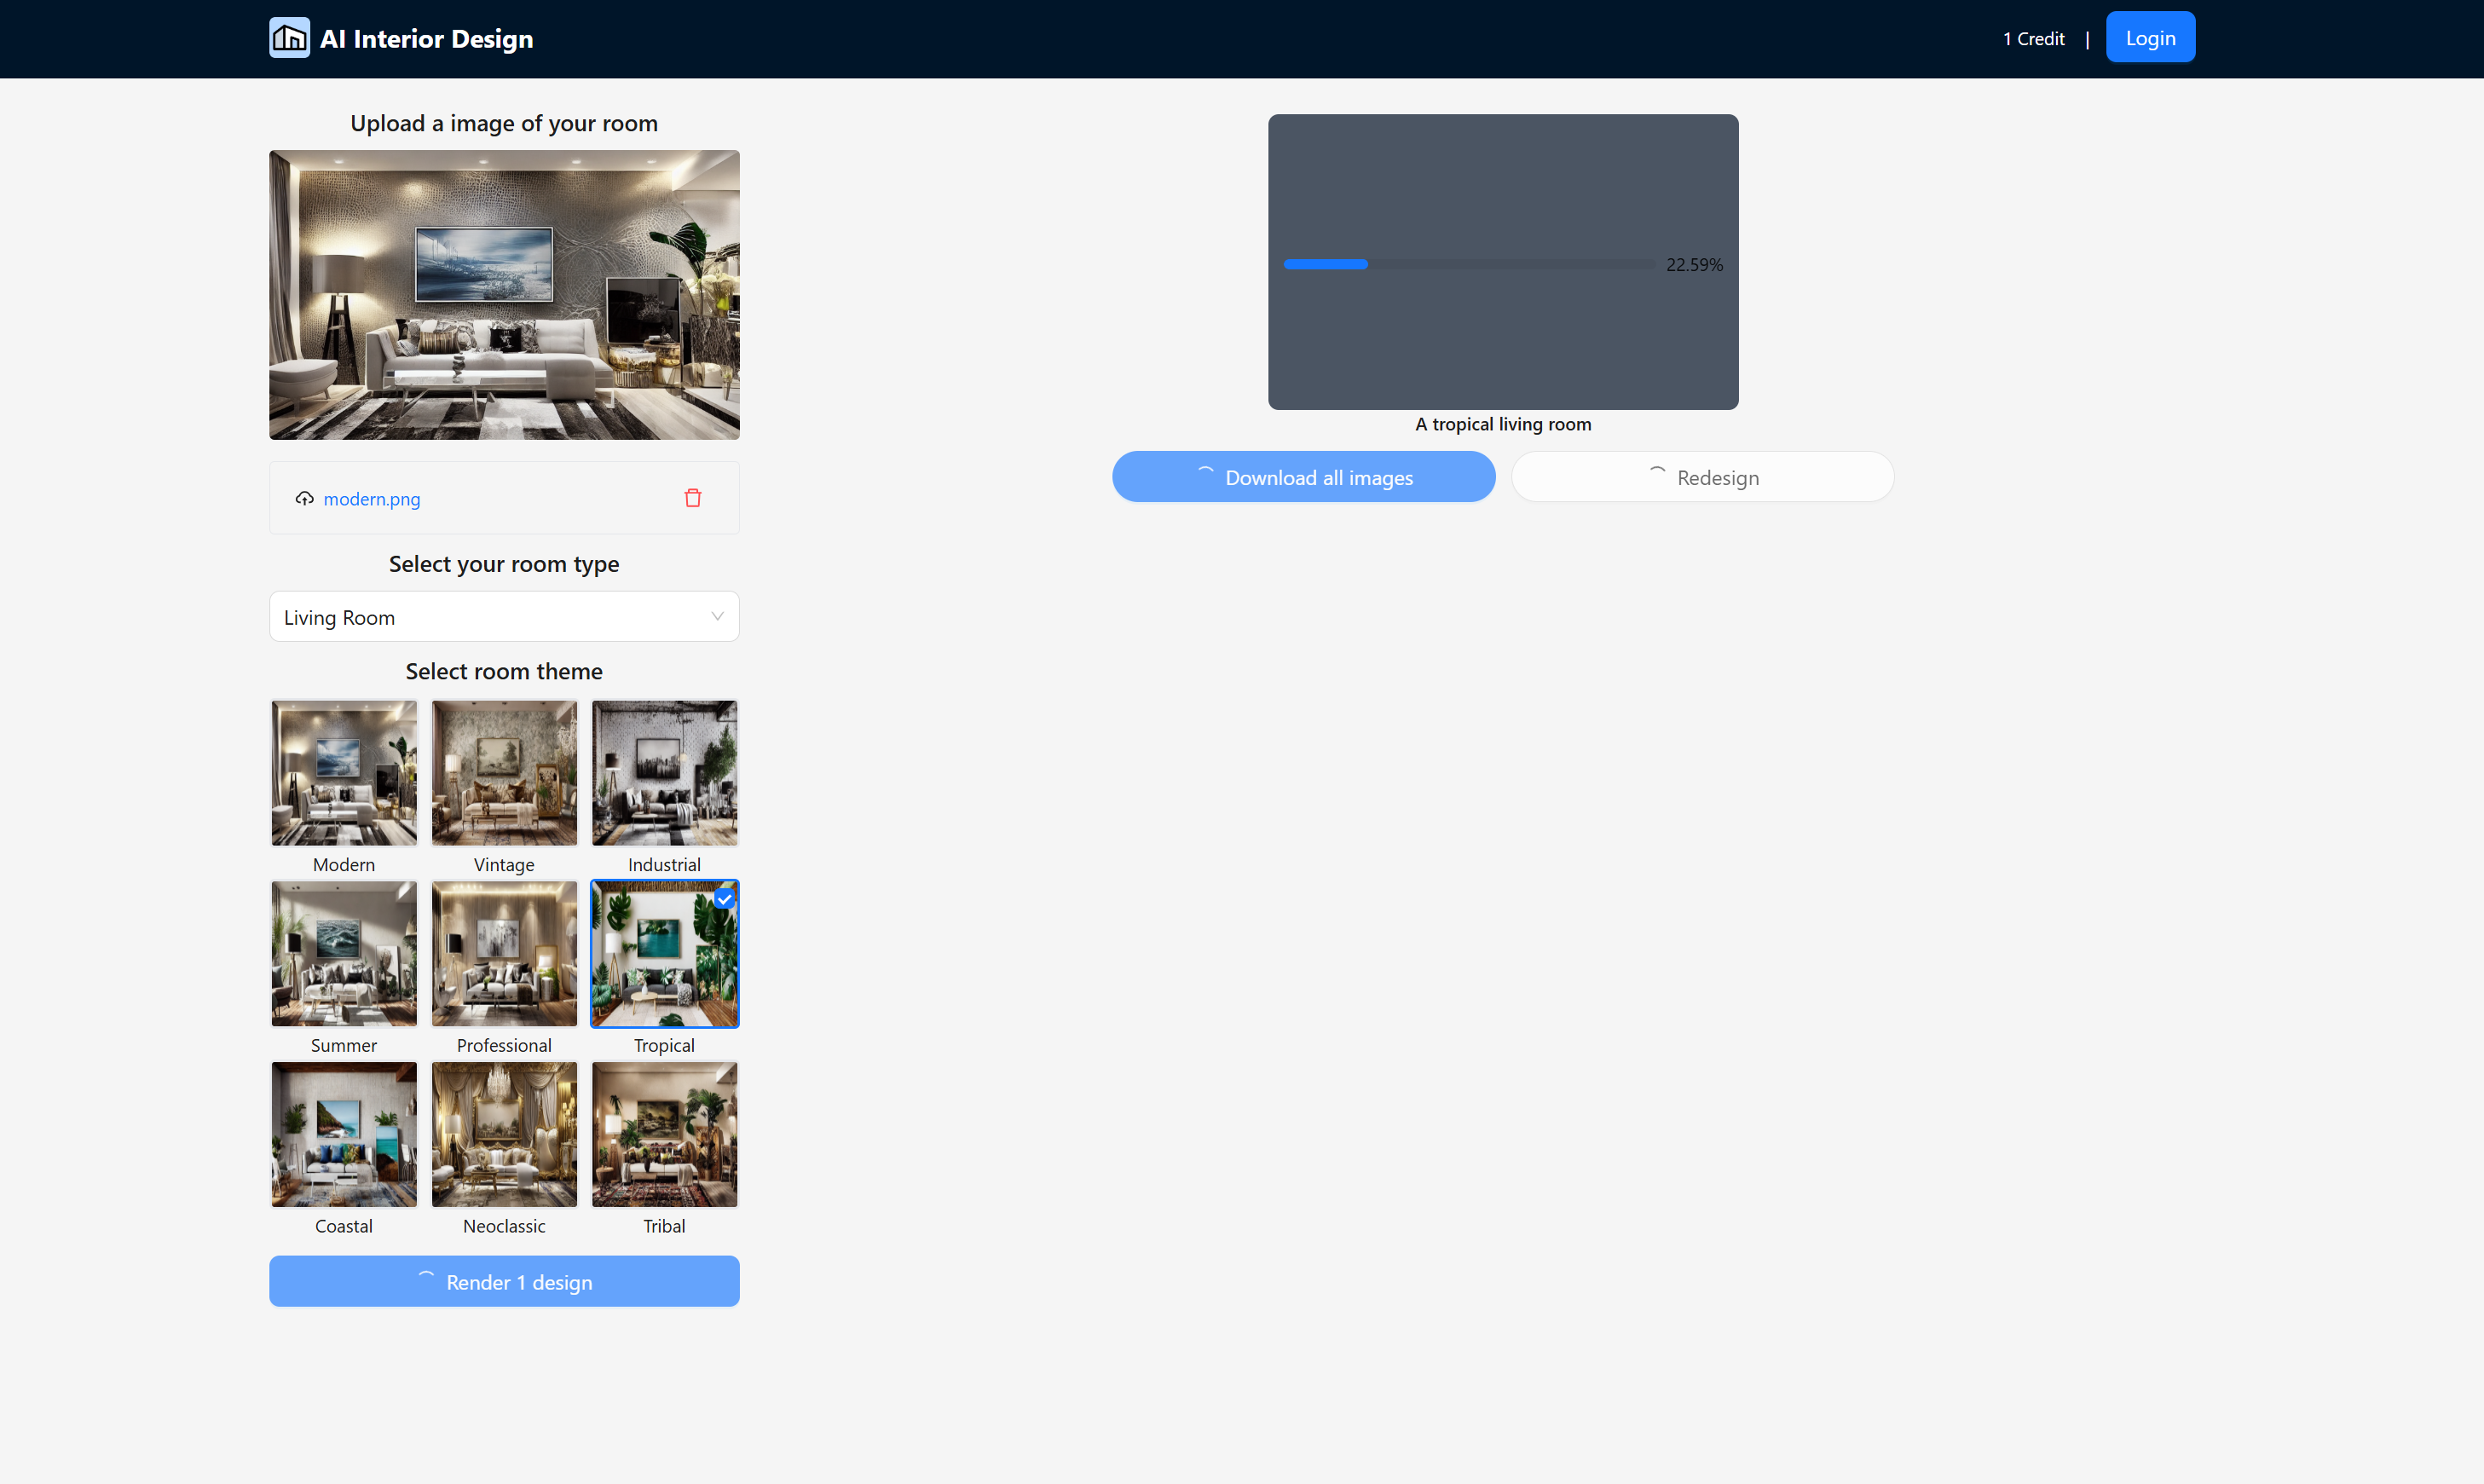
Task: Open the modern.png file link
Action: pos(372,499)
